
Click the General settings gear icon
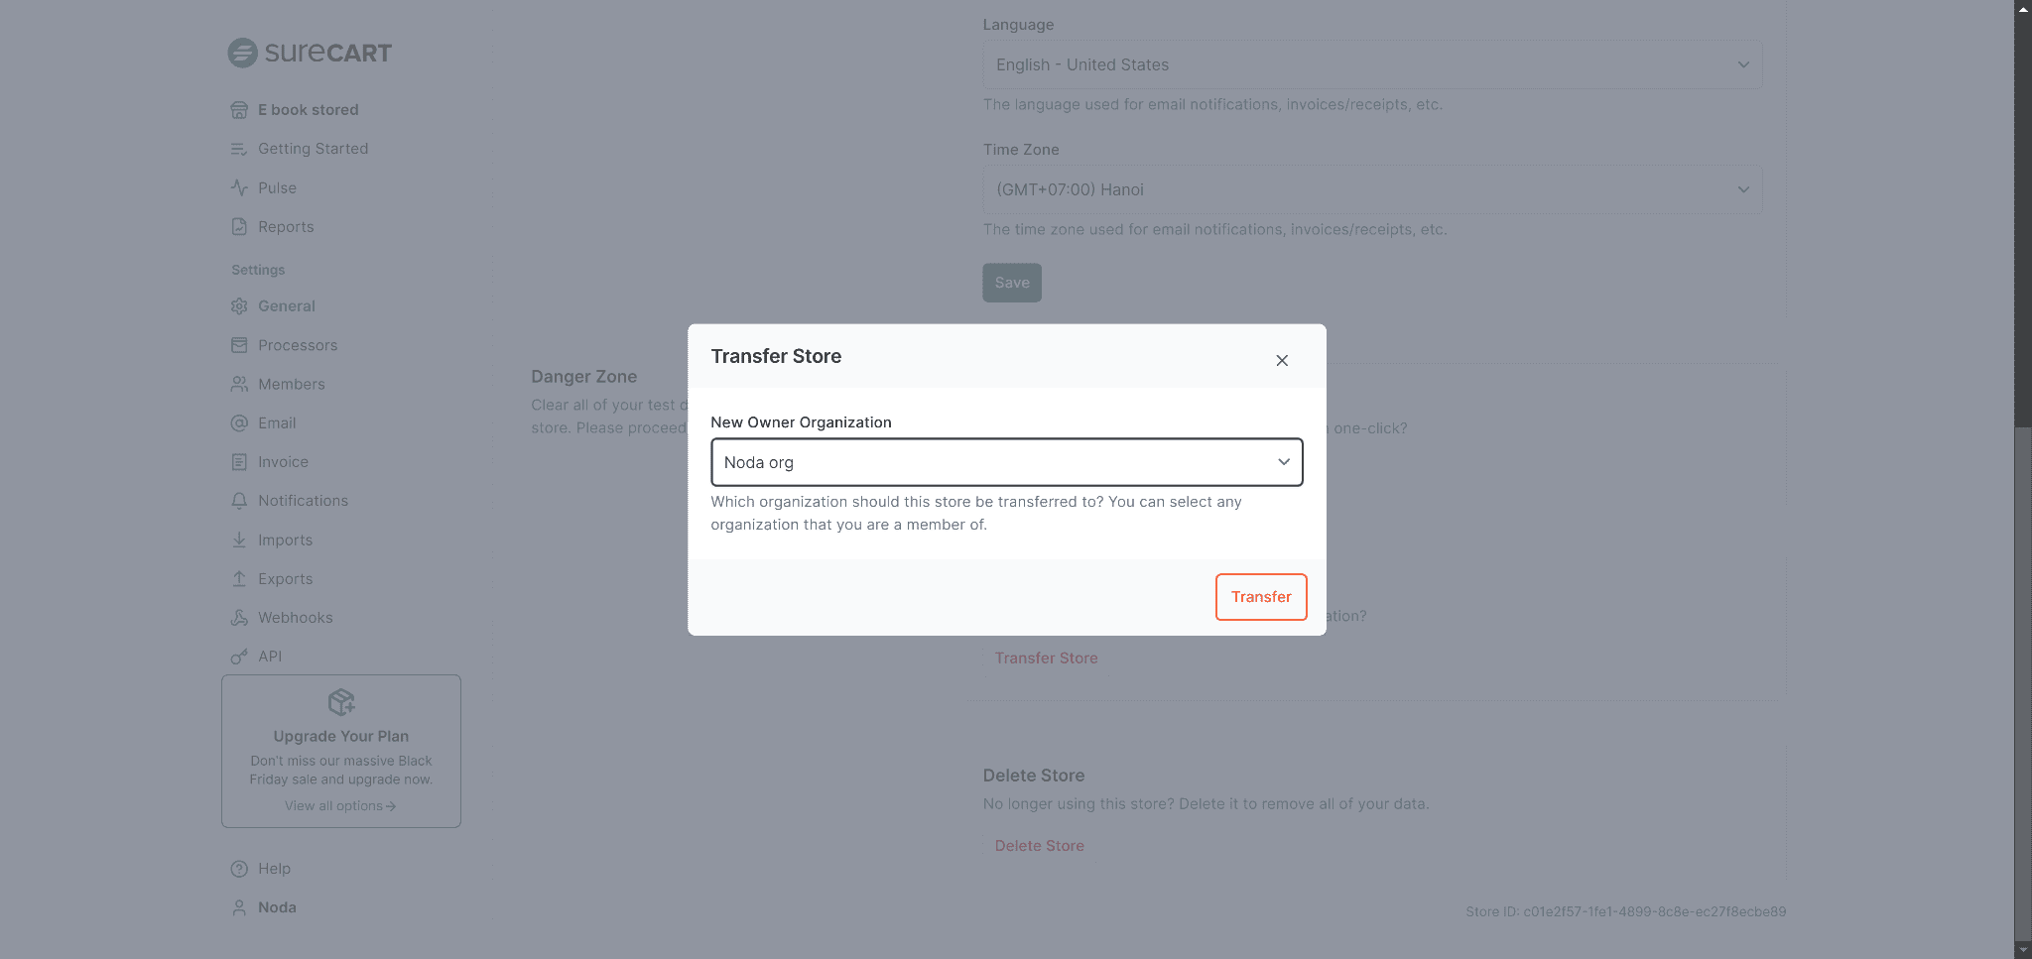click(x=239, y=306)
